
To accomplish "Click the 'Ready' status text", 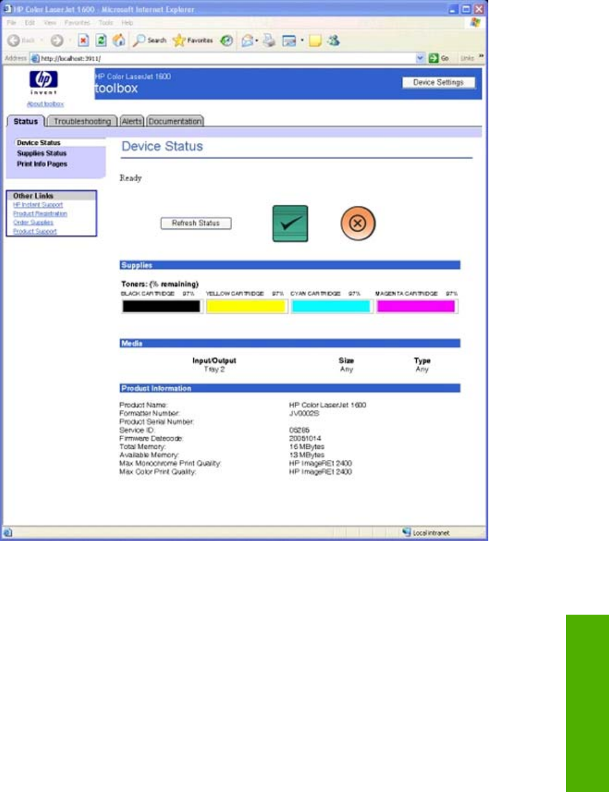I will [x=131, y=178].
